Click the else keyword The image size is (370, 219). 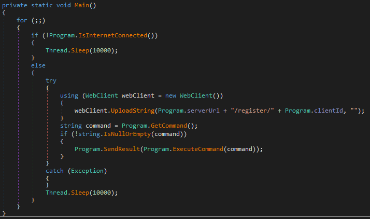tap(38, 65)
